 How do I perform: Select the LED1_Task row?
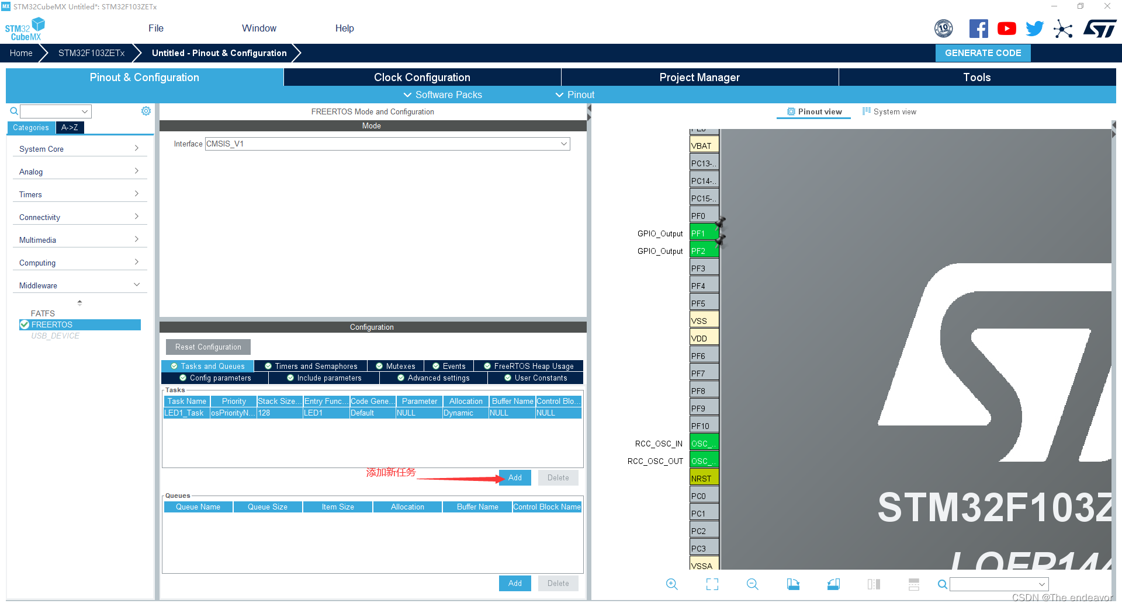[x=372, y=413]
